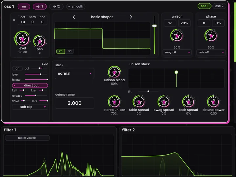This screenshot has height=177, width=236.
Task: Click the osc 1 level knob
Action: [x=22, y=39]
